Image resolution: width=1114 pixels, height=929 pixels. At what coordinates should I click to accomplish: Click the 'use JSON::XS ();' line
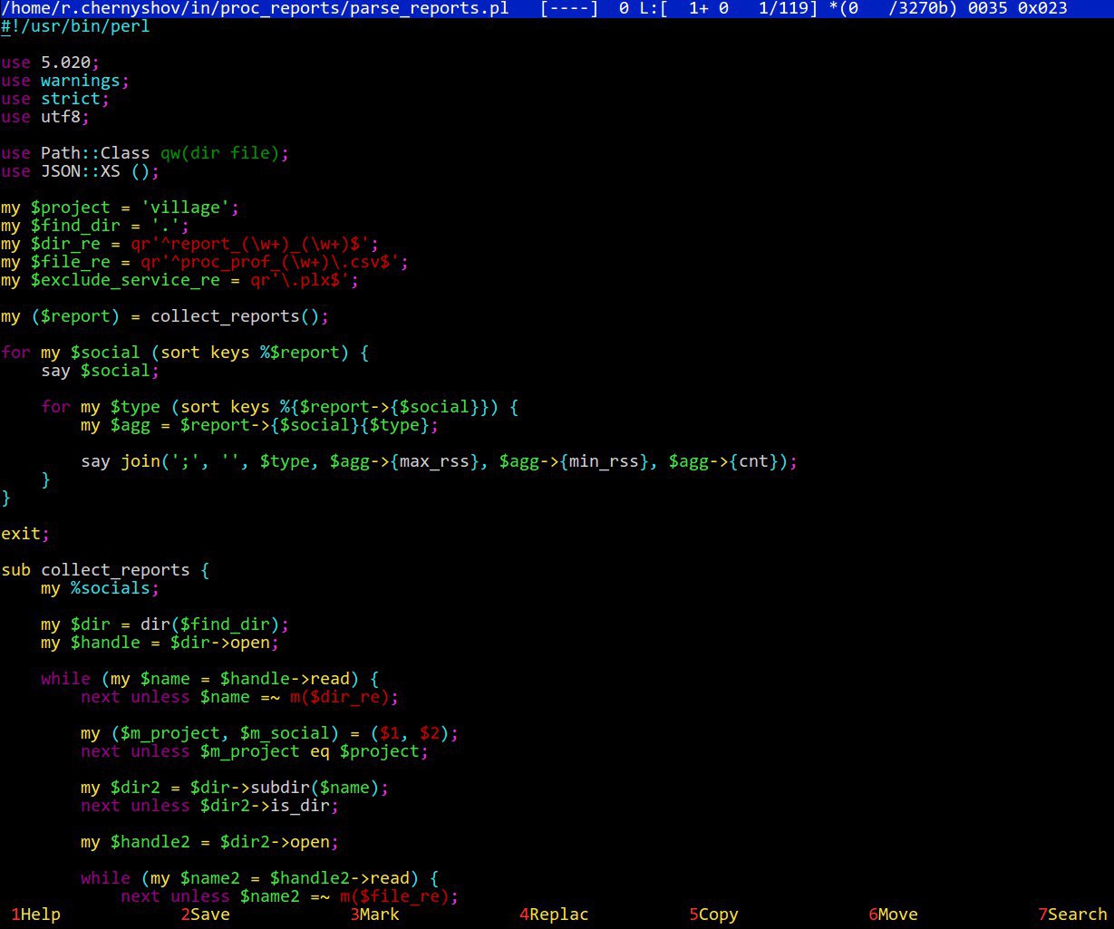coord(81,171)
